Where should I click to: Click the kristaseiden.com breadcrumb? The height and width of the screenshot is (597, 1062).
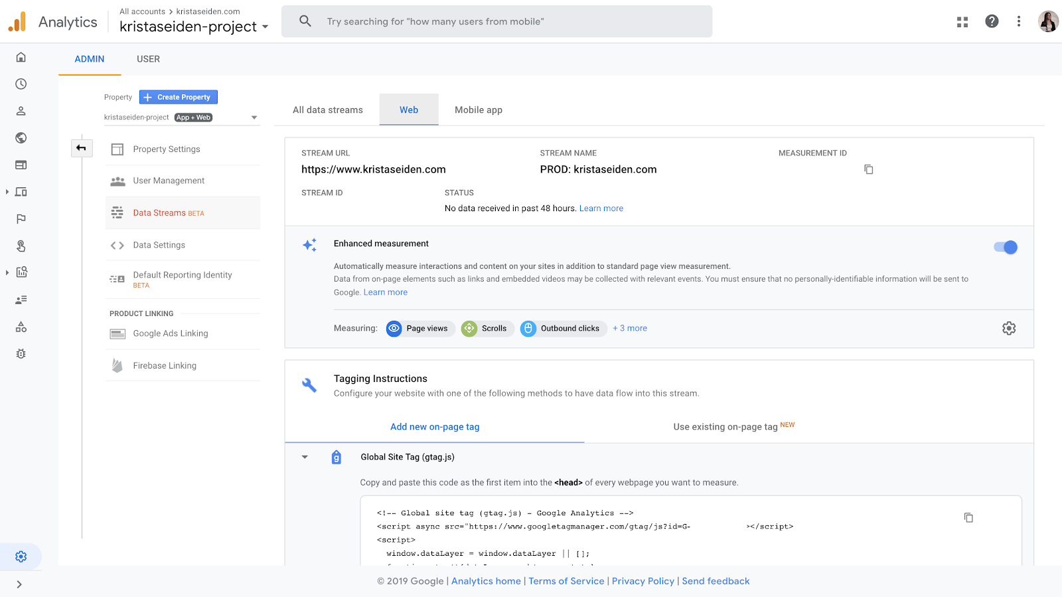coord(208,11)
